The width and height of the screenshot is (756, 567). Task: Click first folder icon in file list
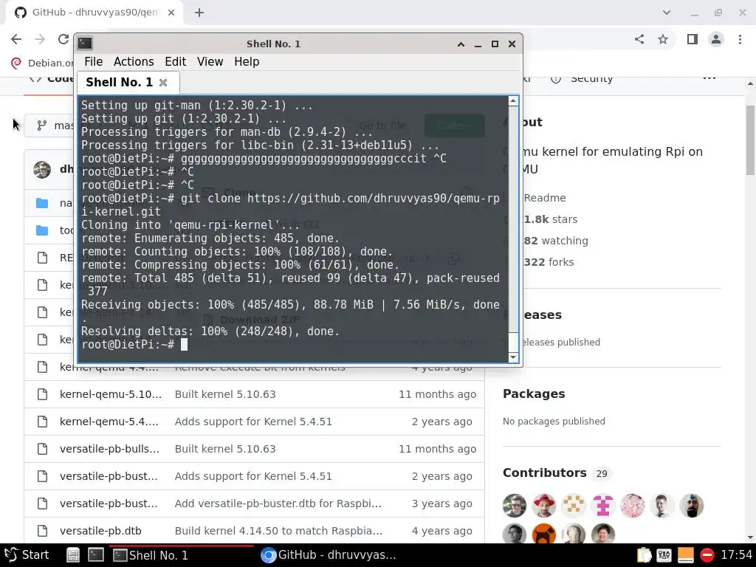click(x=42, y=203)
